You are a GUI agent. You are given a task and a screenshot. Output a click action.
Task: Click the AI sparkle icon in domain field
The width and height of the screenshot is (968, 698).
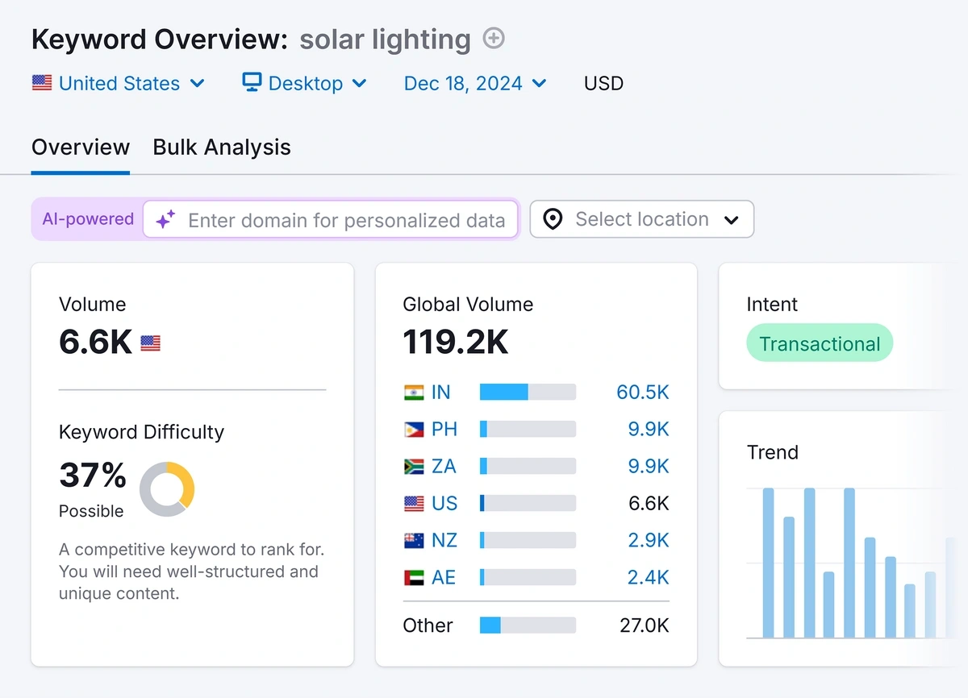(x=165, y=219)
